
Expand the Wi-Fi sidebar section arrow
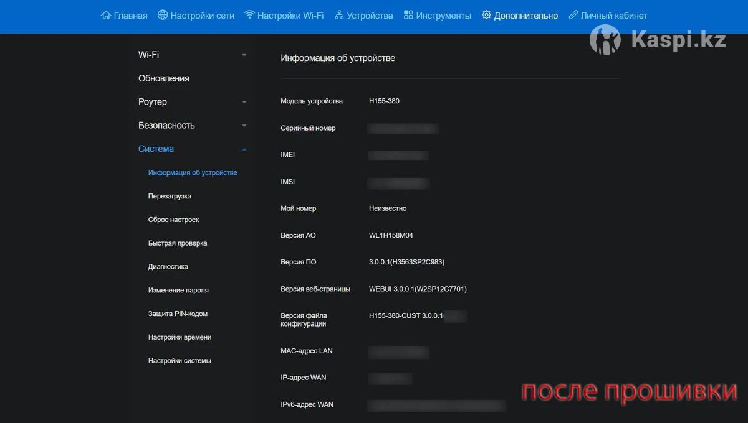[244, 55]
